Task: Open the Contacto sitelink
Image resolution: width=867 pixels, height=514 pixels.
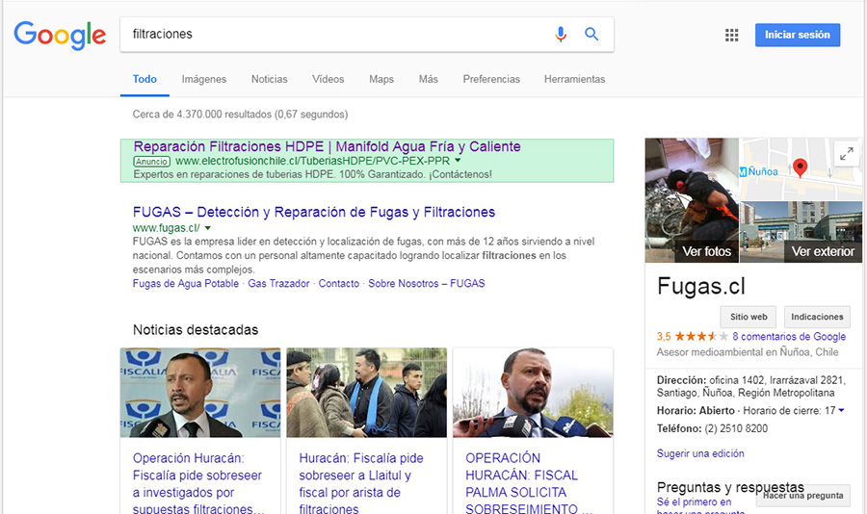Action: pos(338,283)
